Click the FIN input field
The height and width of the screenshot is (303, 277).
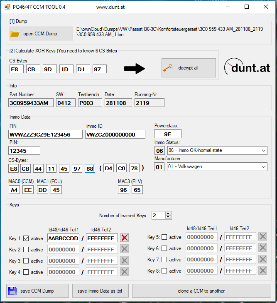tap(45, 134)
